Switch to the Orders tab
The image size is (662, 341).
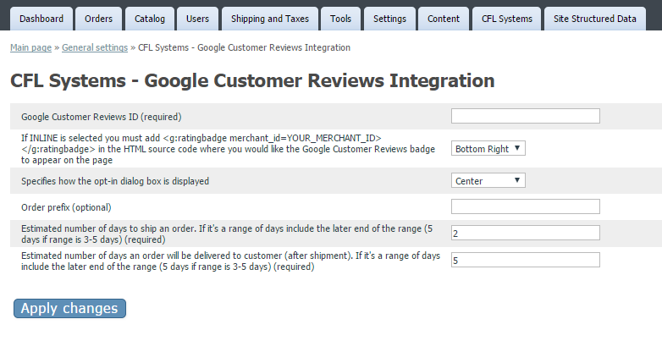click(x=98, y=19)
